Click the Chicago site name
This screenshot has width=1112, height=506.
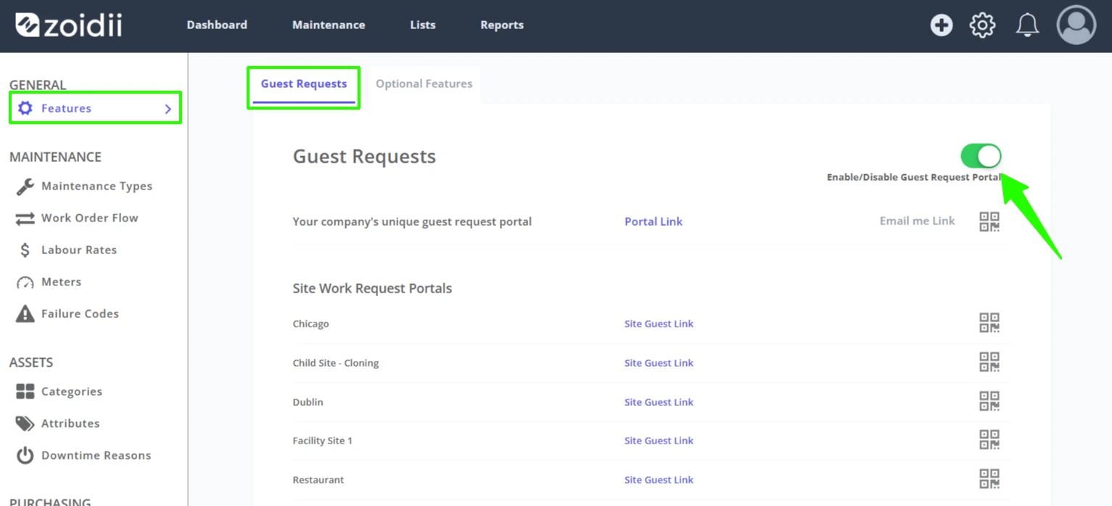click(x=310, y=324)
